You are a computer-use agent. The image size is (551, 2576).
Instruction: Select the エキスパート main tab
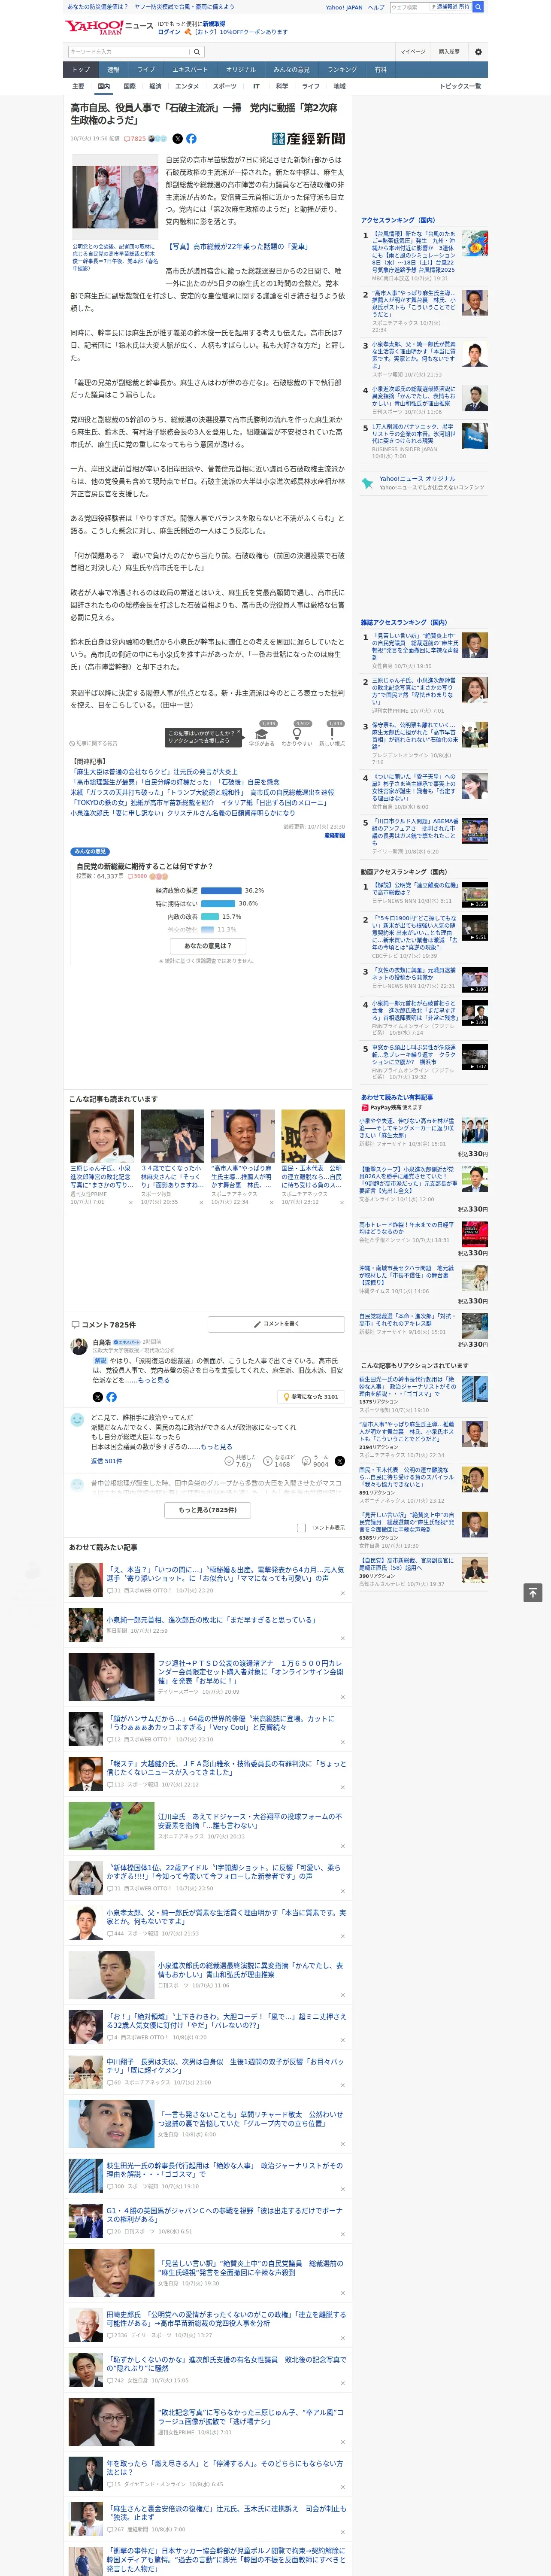click(190, 70)
